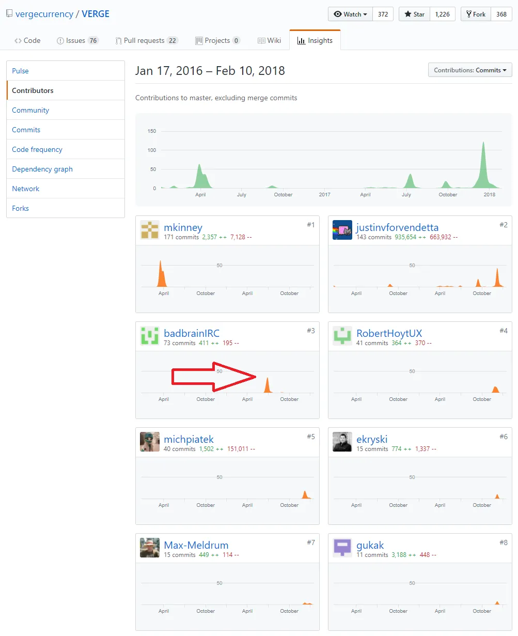Image resolution: width=518 pixels, height=636 pixels.
Task: Open the 368 forks count
Action: [501, 14]
